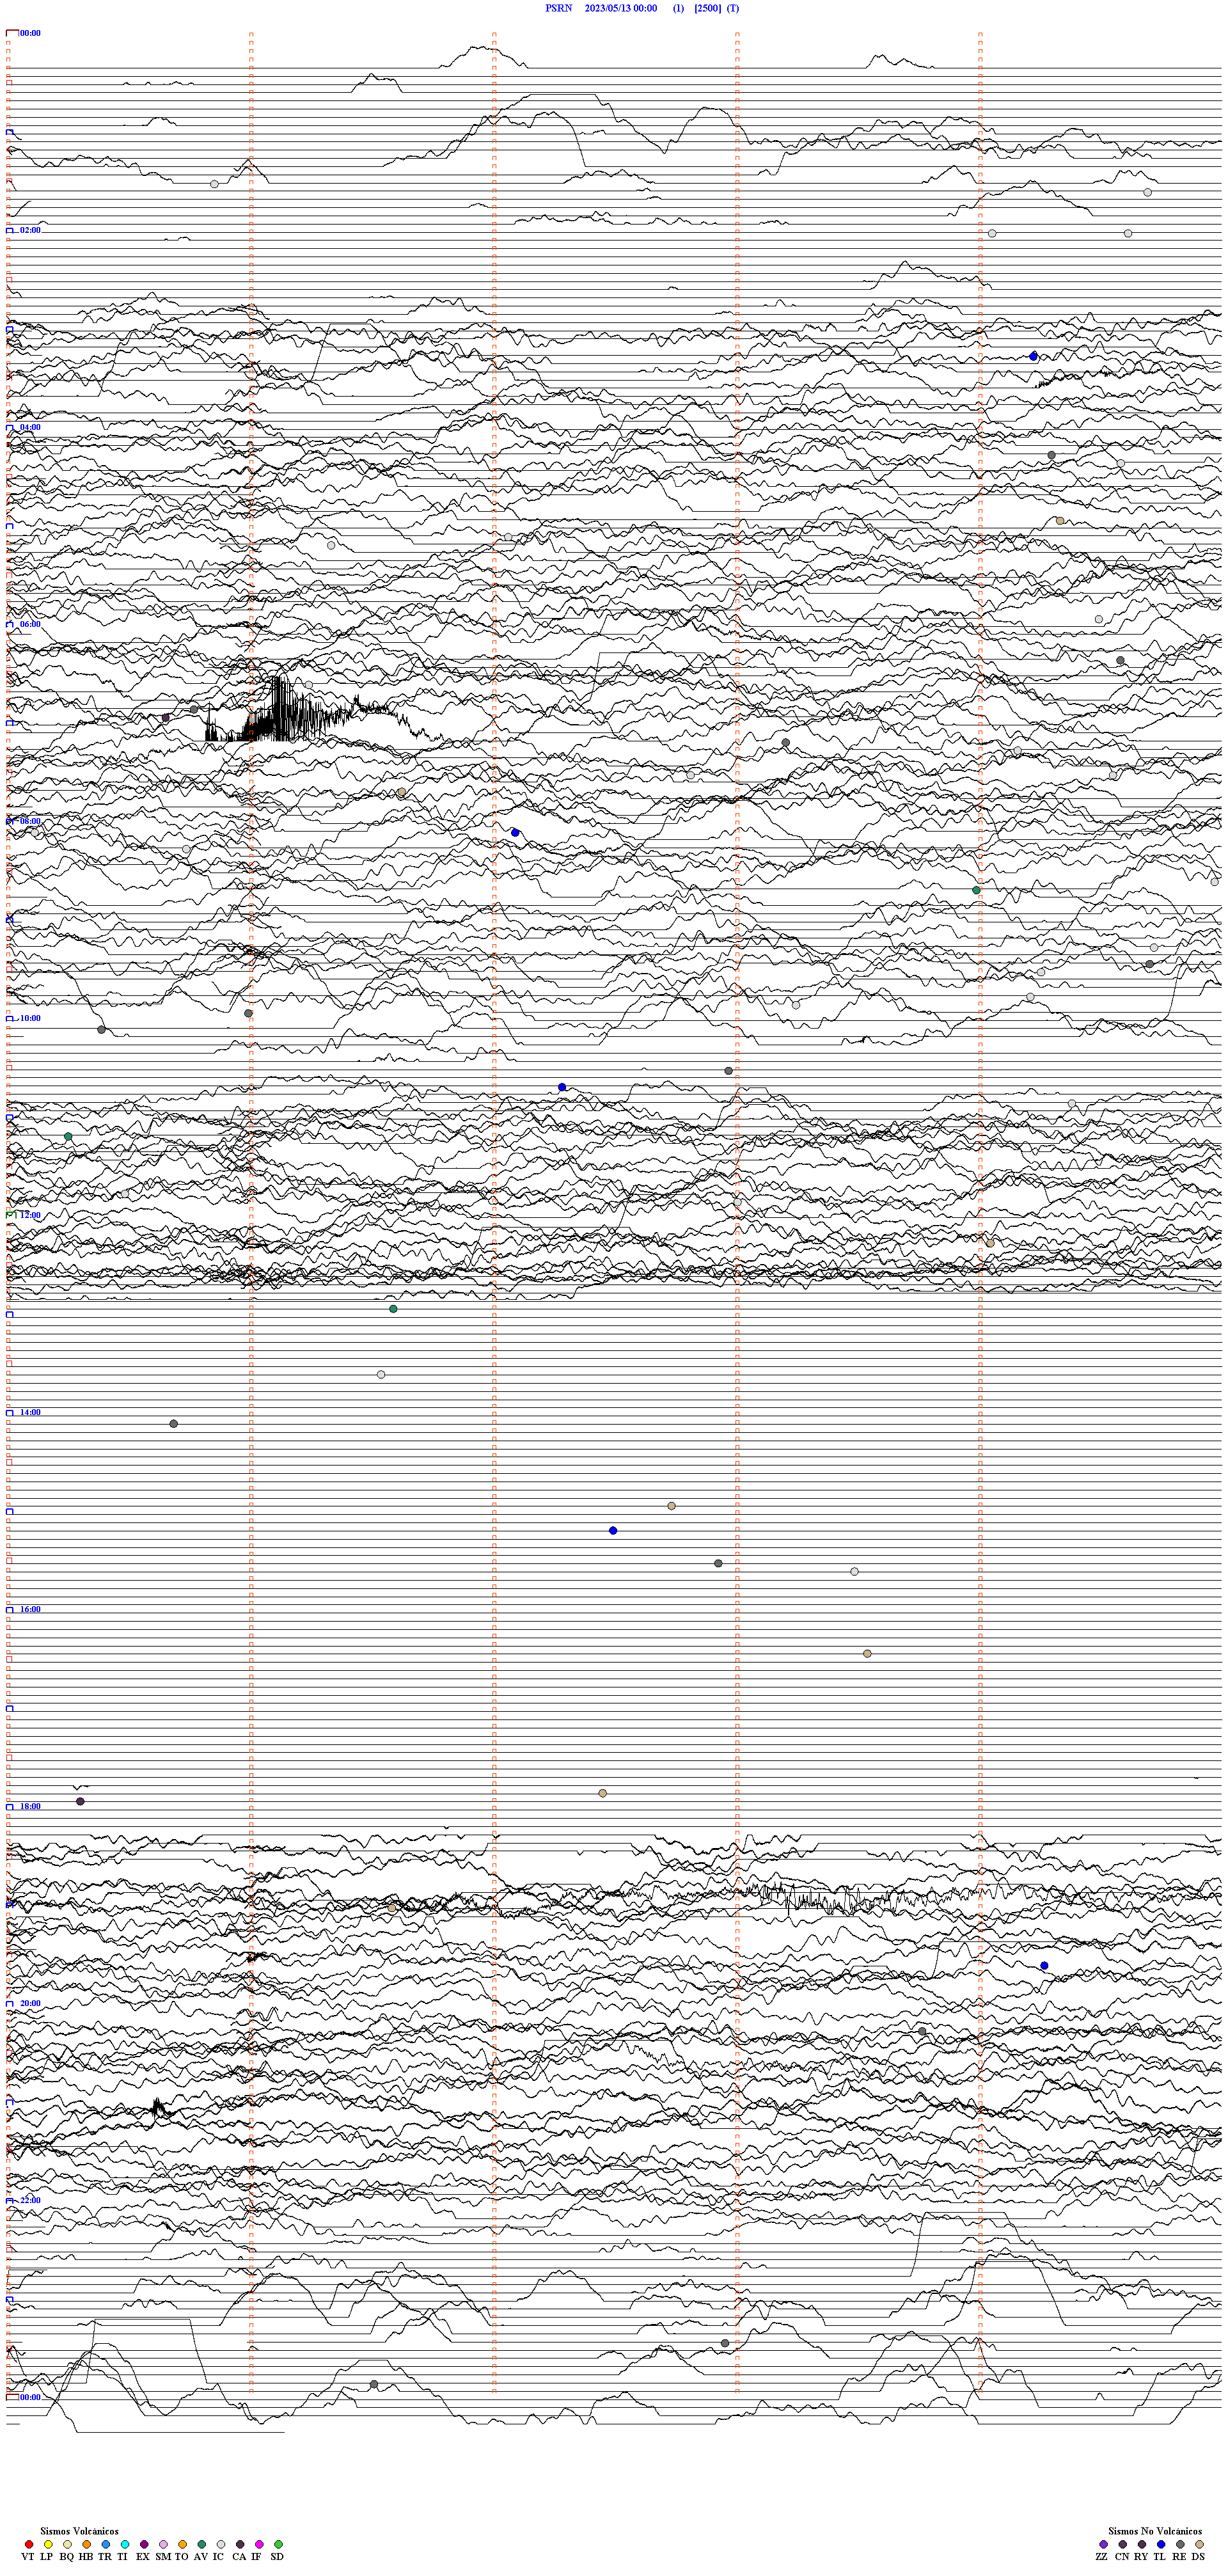Click the (T) label in header

tap(733, 8)
